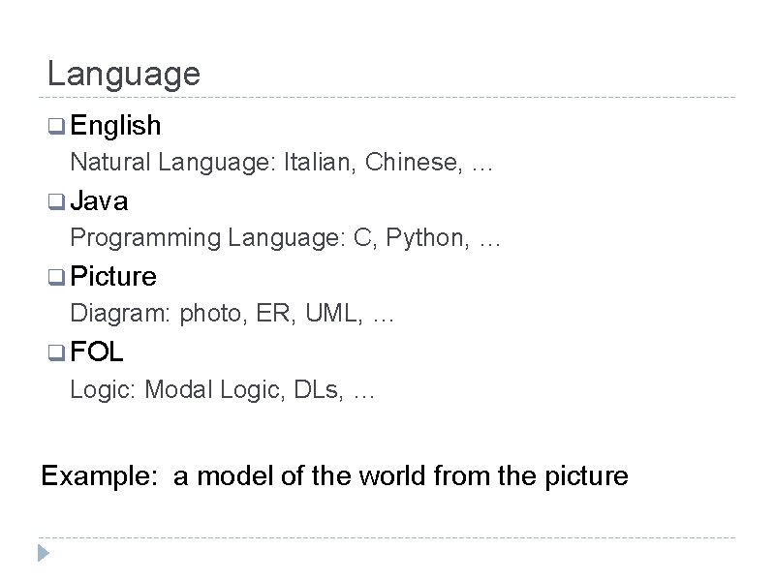775x581 pixels.
Task: Select the "FOL" bullet heading
Action: pos(97,352)
